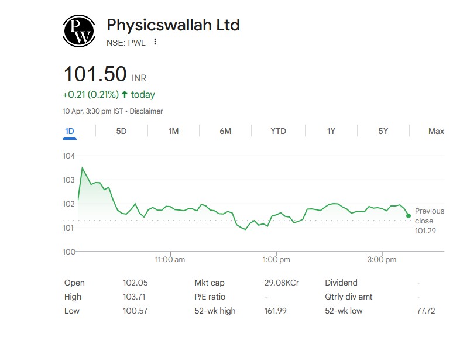The width and height of the screenshot is (453, 337).
Task: Click the Mkt cap value 29.08KCr
Action: coord(282,283)
